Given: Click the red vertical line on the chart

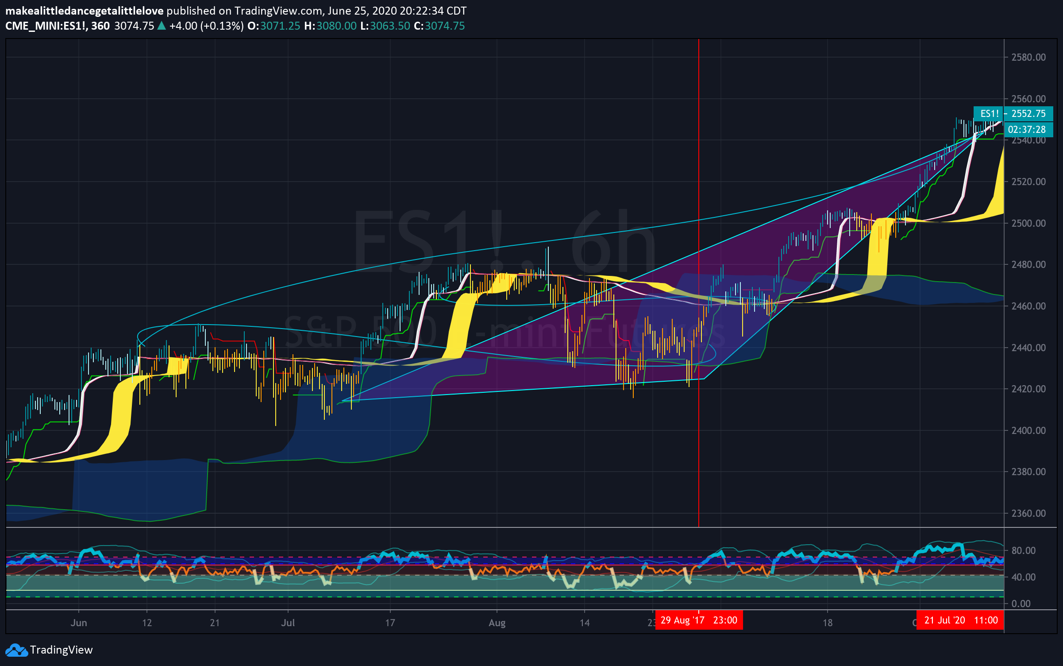Looking at the screenshot, I should click(699, 283).
